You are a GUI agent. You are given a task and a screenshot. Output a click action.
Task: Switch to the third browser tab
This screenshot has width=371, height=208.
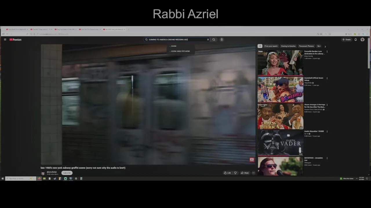66,29
